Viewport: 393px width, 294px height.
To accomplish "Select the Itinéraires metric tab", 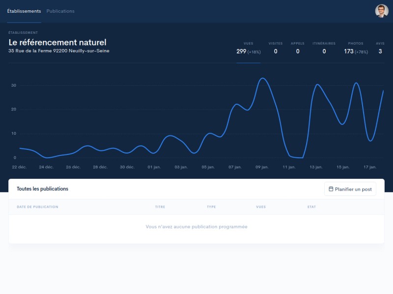I will click(x=324, y=48).
